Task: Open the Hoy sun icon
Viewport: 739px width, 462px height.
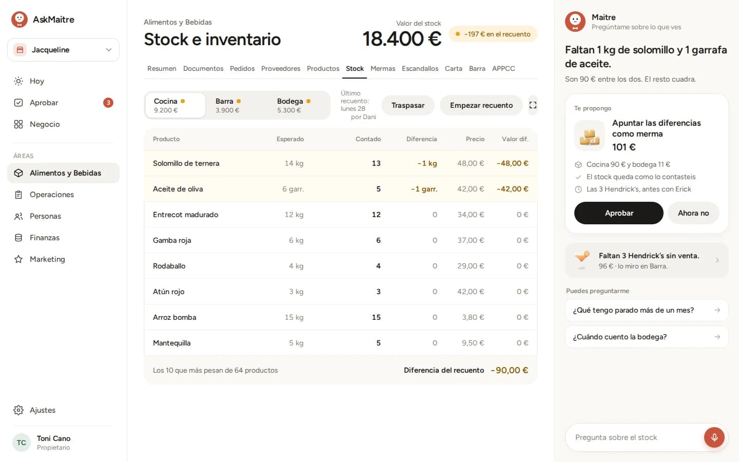Action: point(18,81)
